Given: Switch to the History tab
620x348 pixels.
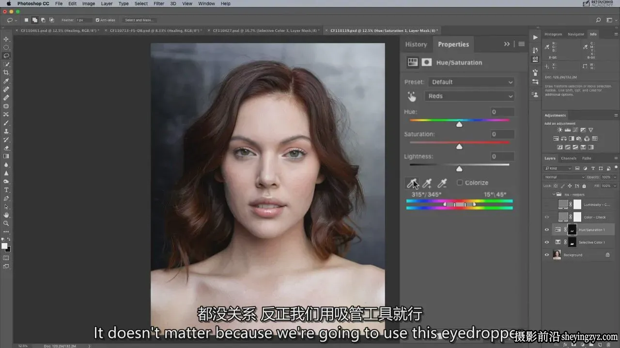Looking at the screenshot, I should pos(416,44).
